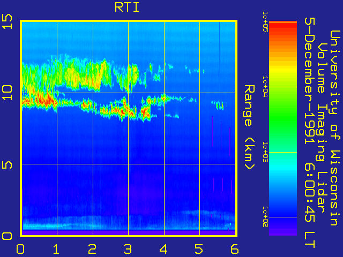Click the y-axis tick label 0

click(x=7, y=236)
